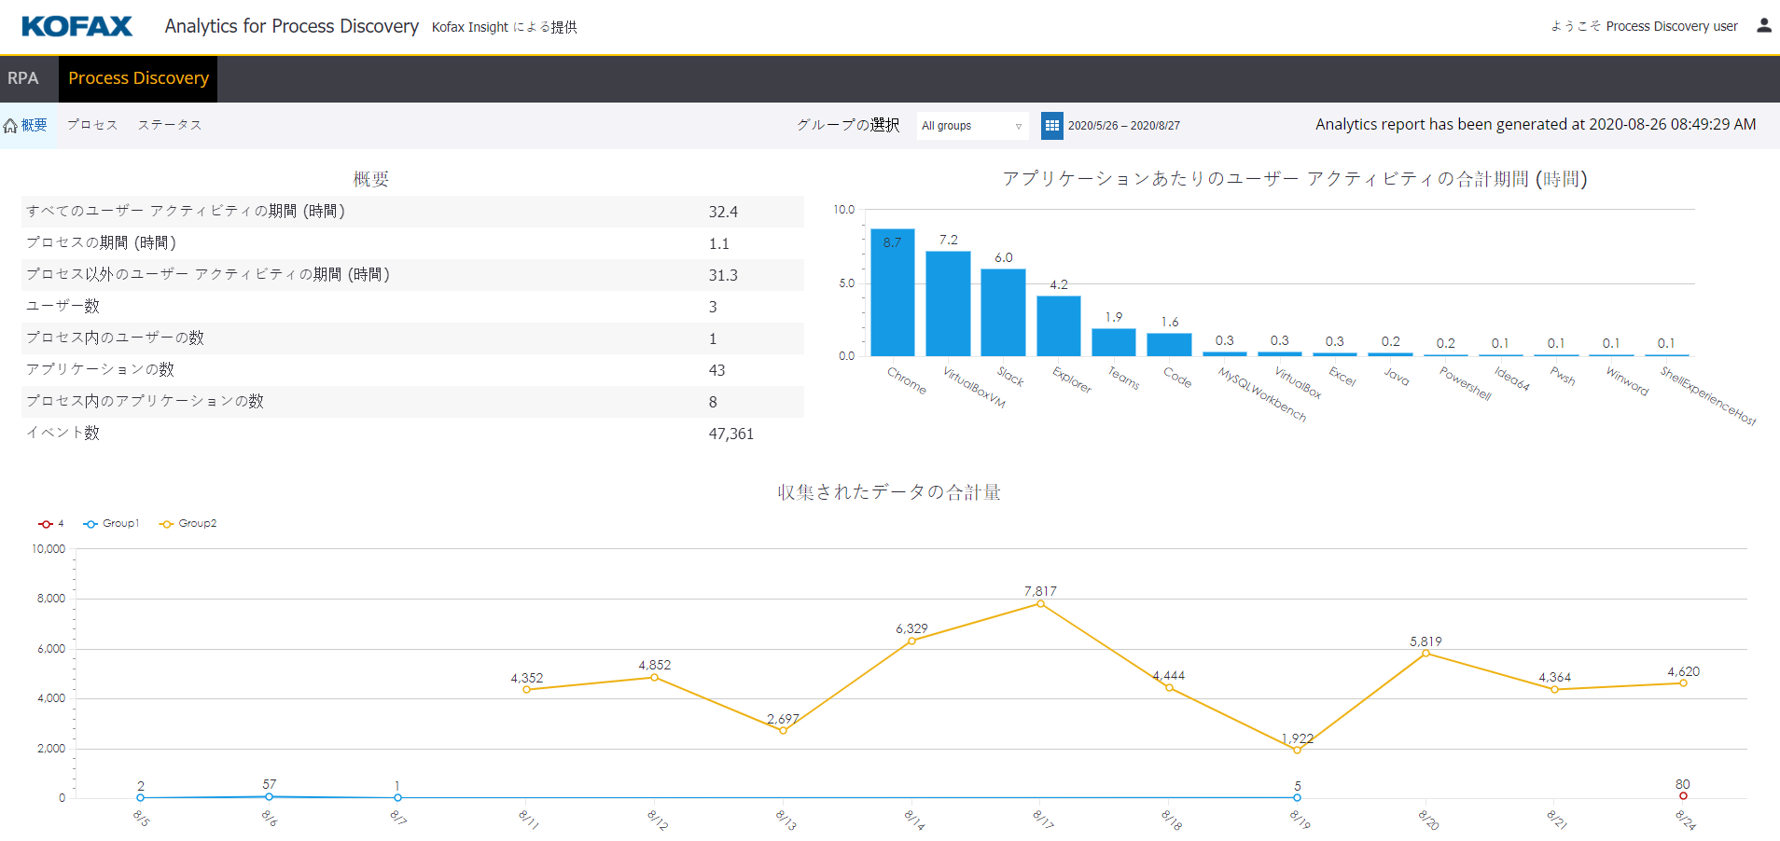
Task: Click the イベント数 row in the summary
Action: [411, 433]
